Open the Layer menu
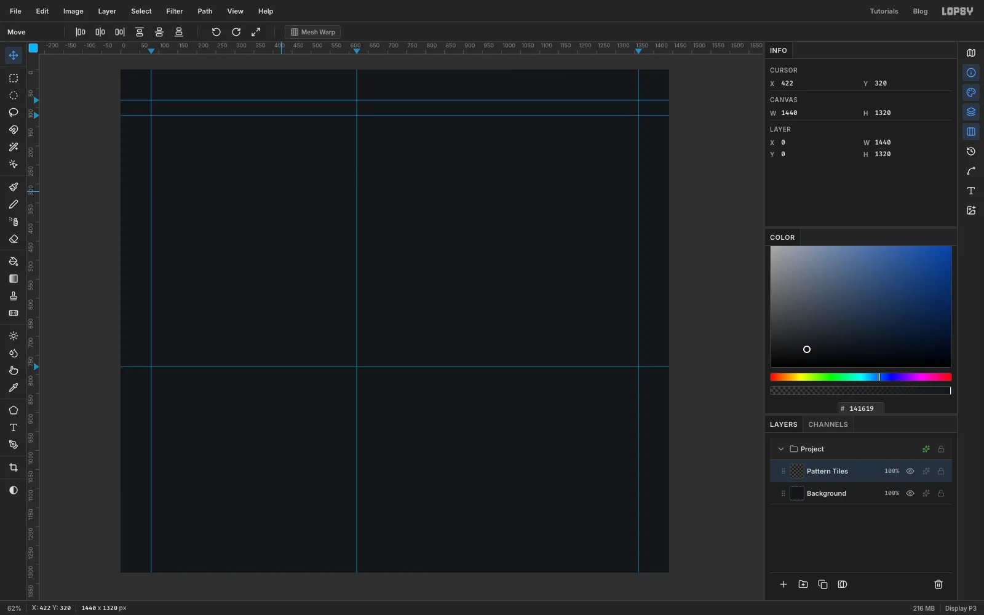This screenshot has height=615, width=984. pos(107,11)
